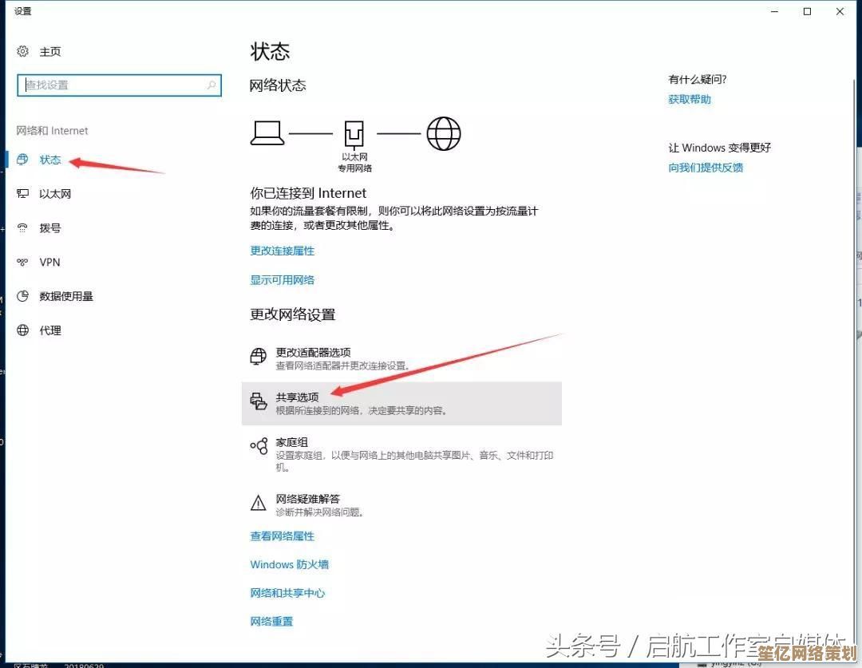
Task: Click the 有什么疑问? text
Action: (697, 79)
